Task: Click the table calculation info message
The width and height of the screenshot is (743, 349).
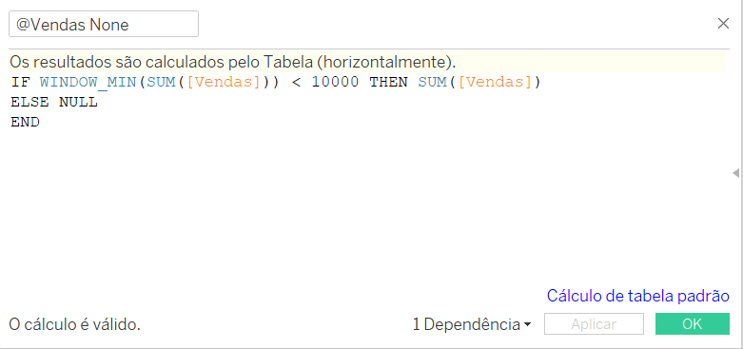Action: tap(232, 62)
